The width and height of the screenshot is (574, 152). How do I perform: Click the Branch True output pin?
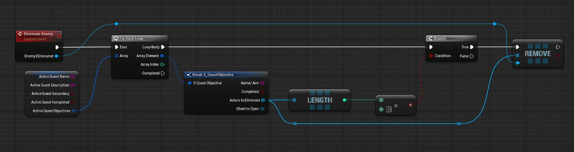472,47
